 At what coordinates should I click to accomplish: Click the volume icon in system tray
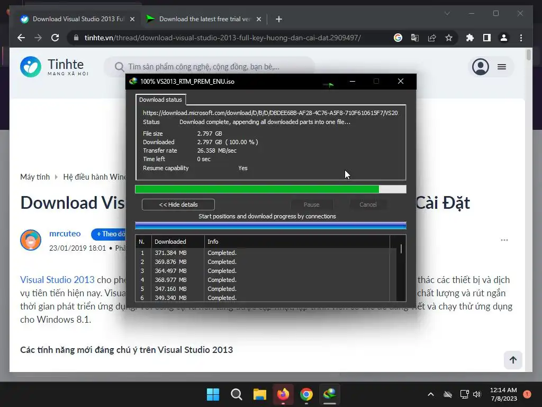[x=477, y=394]
